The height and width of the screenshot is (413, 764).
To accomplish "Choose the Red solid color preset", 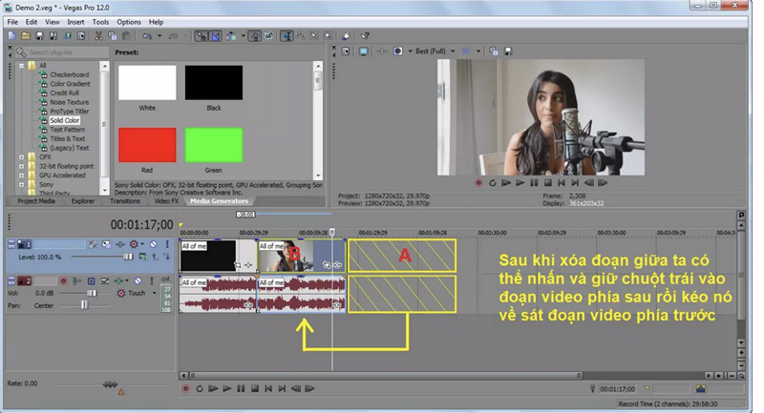I will (147, 145).
